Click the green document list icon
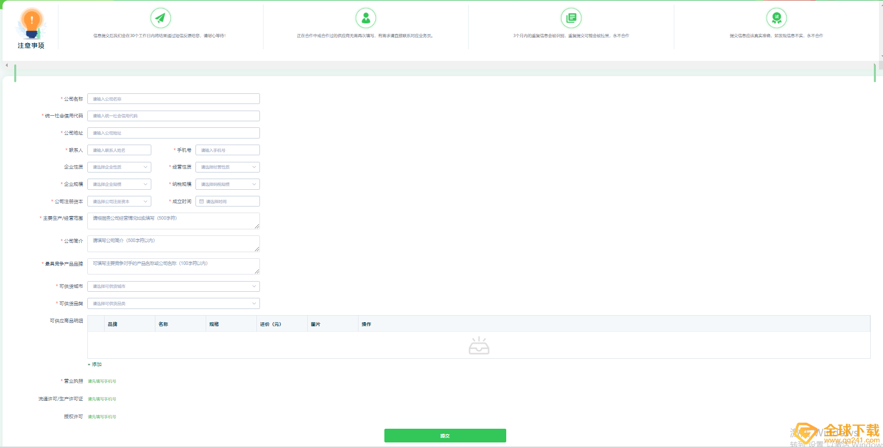883x447 pixels. coord(571,18)
